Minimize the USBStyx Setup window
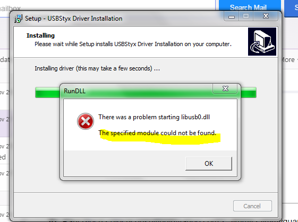This screenshot has height=222, width=298. click(x=231, y=16)
